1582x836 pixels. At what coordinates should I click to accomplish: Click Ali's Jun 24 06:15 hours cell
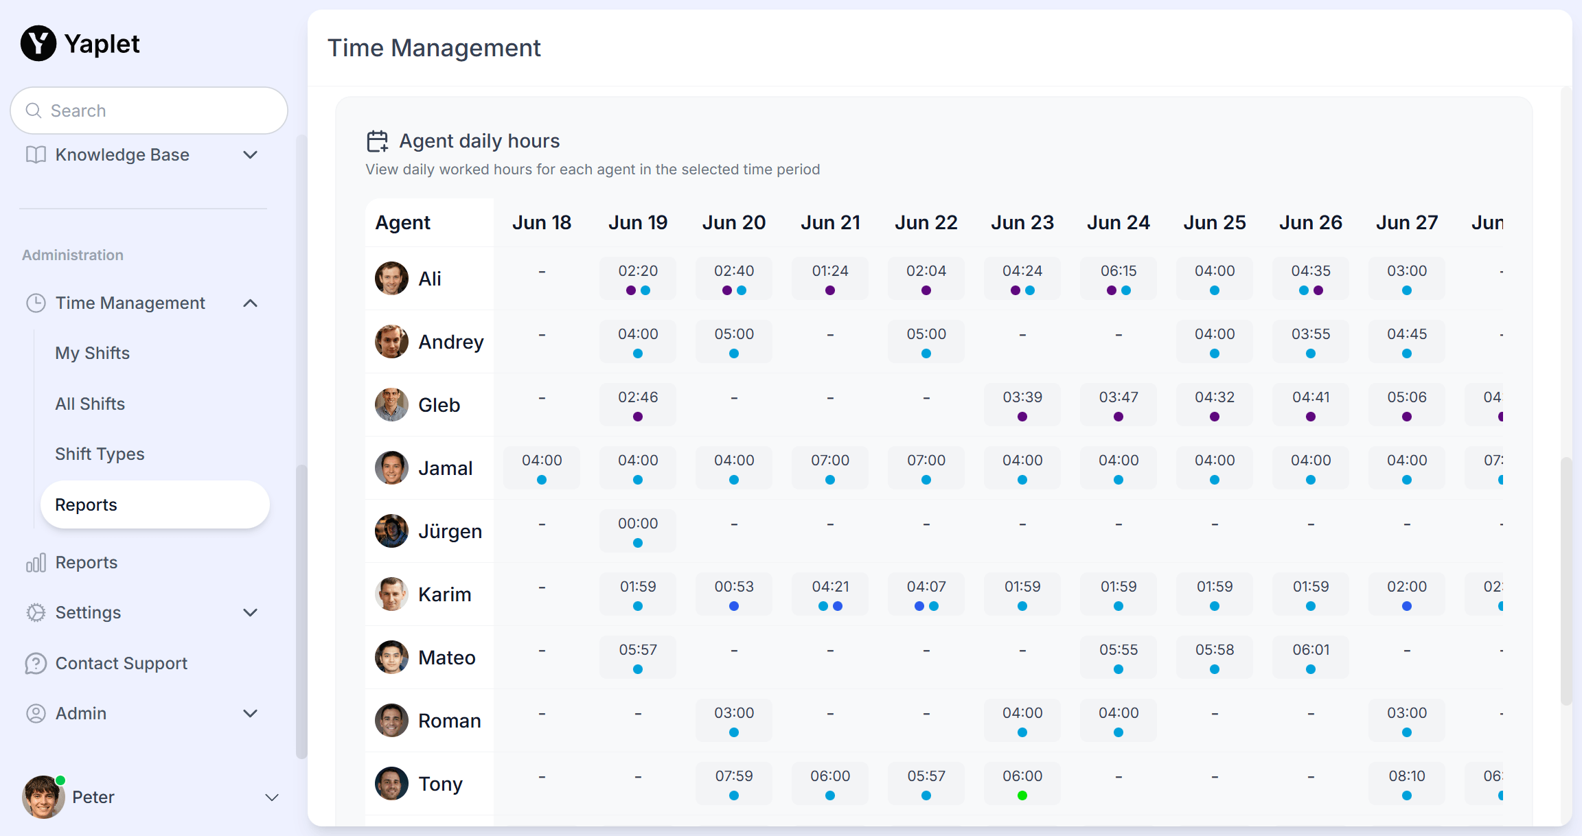[1118, 278]
